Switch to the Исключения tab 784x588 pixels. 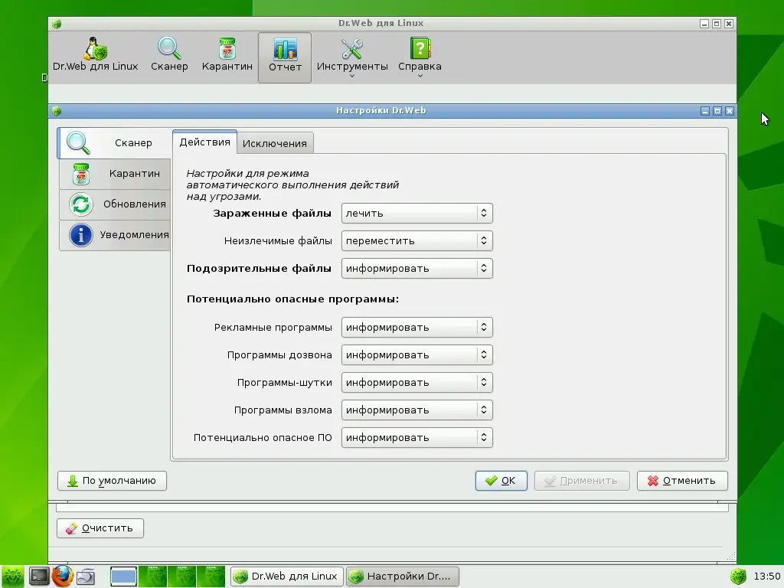(275, 143)
